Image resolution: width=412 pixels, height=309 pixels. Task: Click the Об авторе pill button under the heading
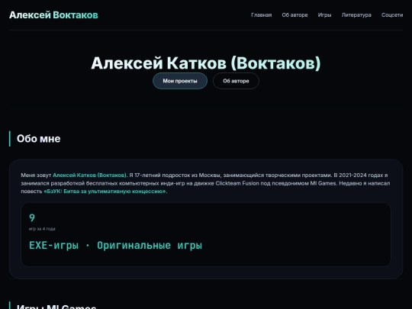[x=236, y=81]
